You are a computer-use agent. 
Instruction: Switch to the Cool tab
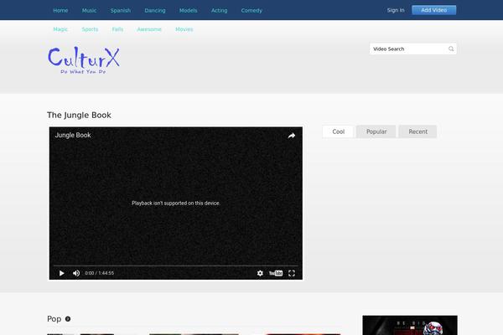point(338,131)
